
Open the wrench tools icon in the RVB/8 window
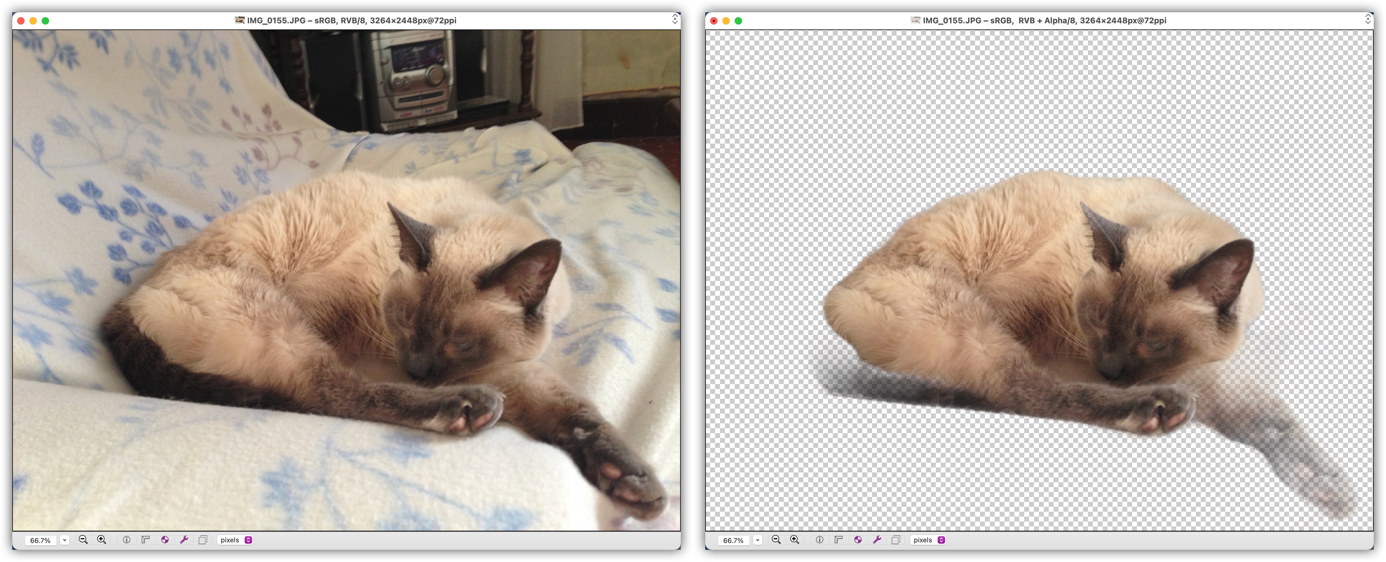pos(184,539)
